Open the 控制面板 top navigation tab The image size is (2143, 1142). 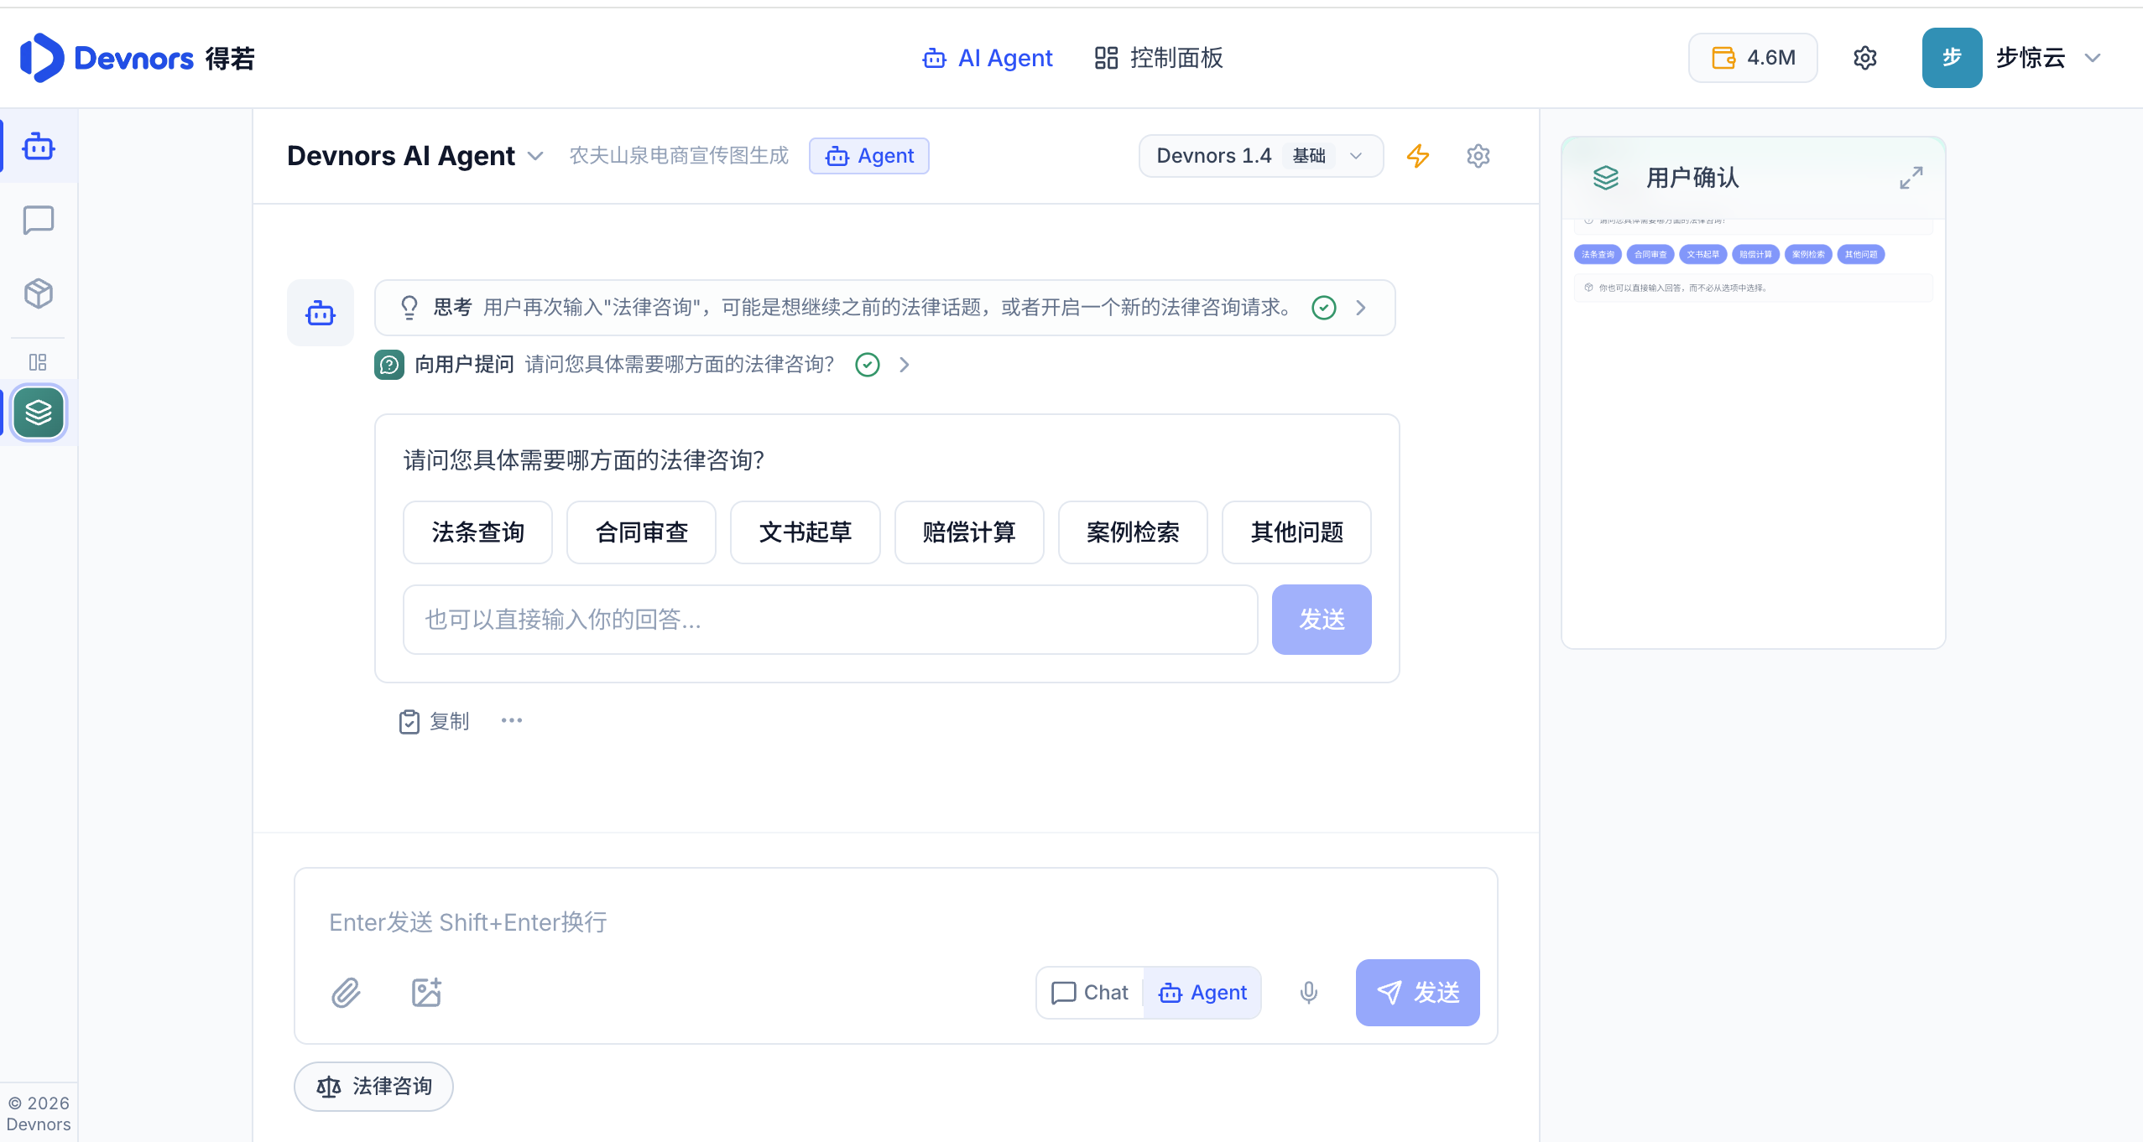click(x=1159, y=58)
